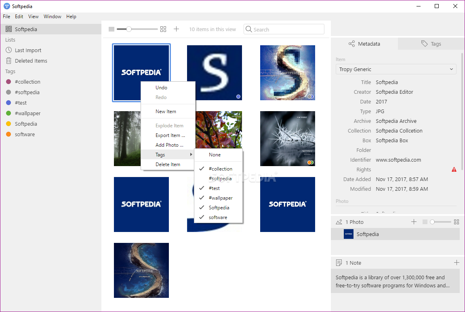Toggle the #test tag in submenu

click(x=218, y=188)
